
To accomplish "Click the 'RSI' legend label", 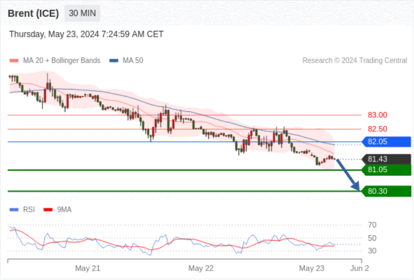I will pos(29,210).
